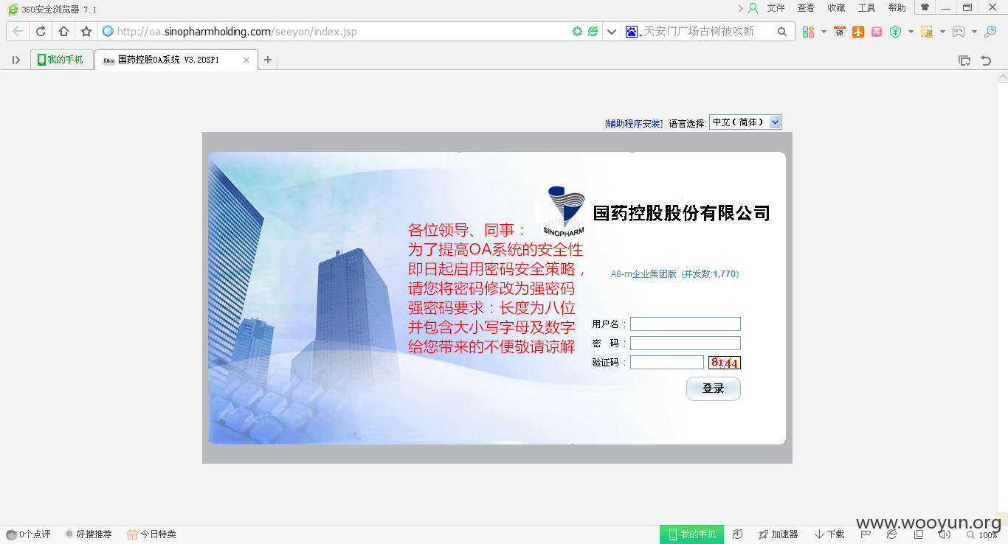This screenshot has width=1008, height=544.
Task: Open the 工具 menu
Action: pyautogui.click(x=866, y=8)
